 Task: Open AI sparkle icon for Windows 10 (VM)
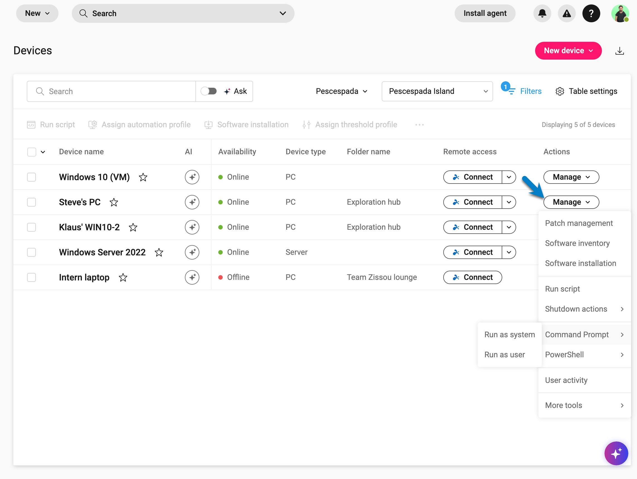(x=192, y=177)
